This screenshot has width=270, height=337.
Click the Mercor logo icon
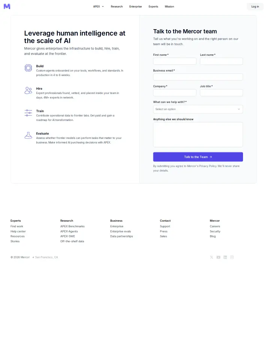click(x=7, y=6)
